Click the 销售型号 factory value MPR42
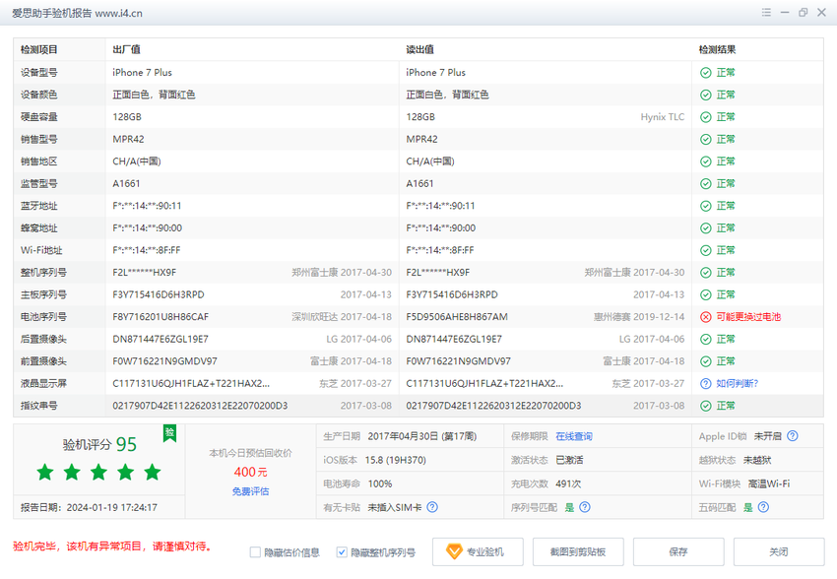This screenshot has width=837, height=579. point(128,139)
